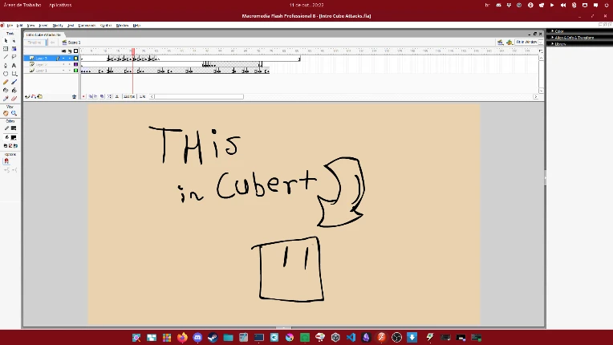Select the Zoom magnifier tool
The height and width of the screenshot is (345, 613).
pyautogui.click(x=14, y=113)
